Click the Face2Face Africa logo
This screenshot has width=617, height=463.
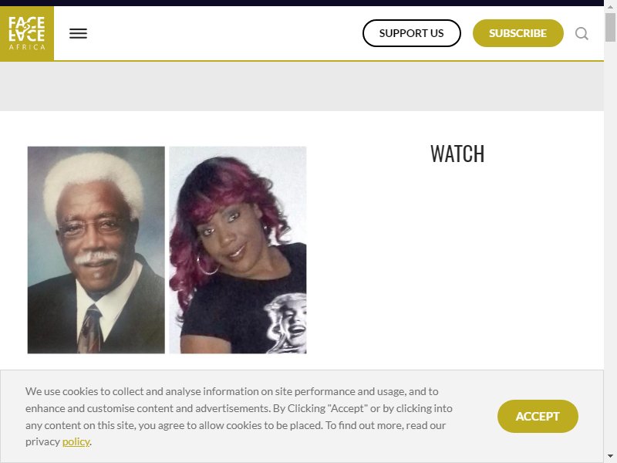[x=27, y=33]
